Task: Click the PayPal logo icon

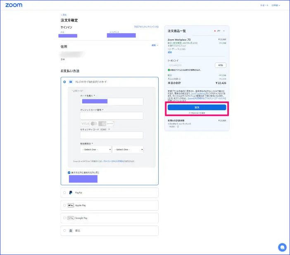Action: point(71,193)
